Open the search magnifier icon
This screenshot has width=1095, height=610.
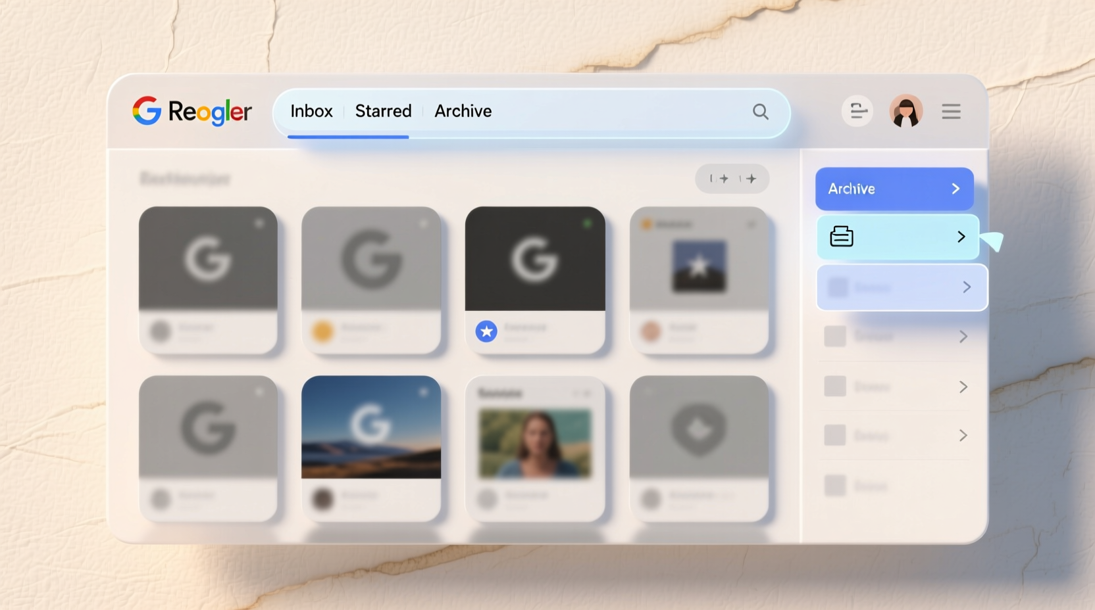pos(761,112)
